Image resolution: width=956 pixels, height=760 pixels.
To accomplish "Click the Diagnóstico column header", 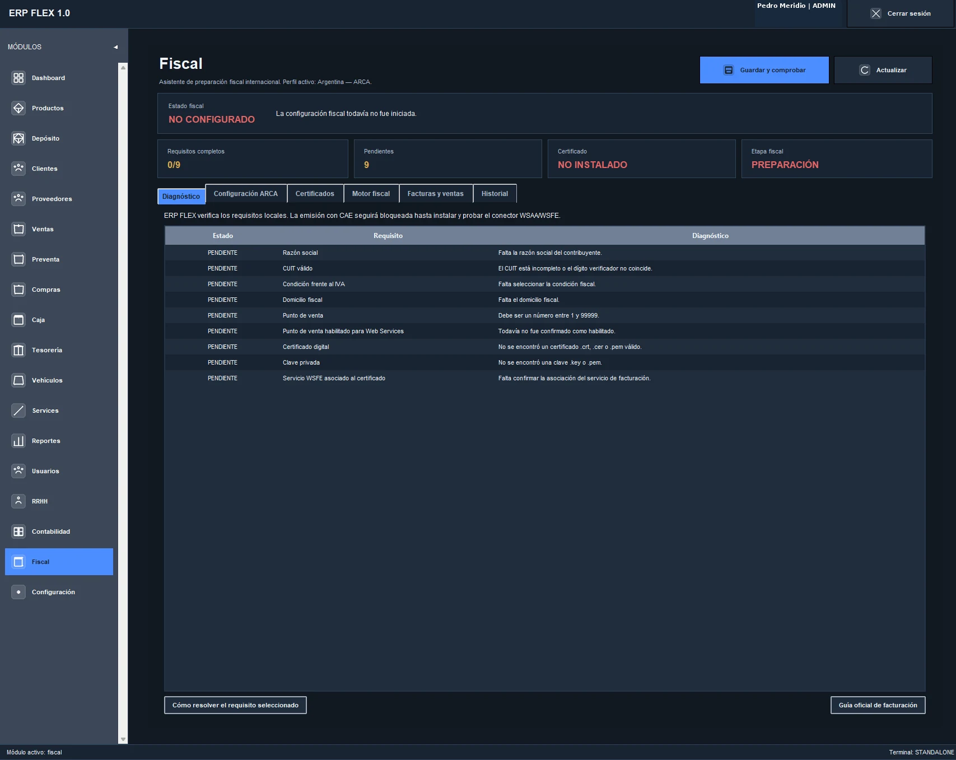I will 710,236.
